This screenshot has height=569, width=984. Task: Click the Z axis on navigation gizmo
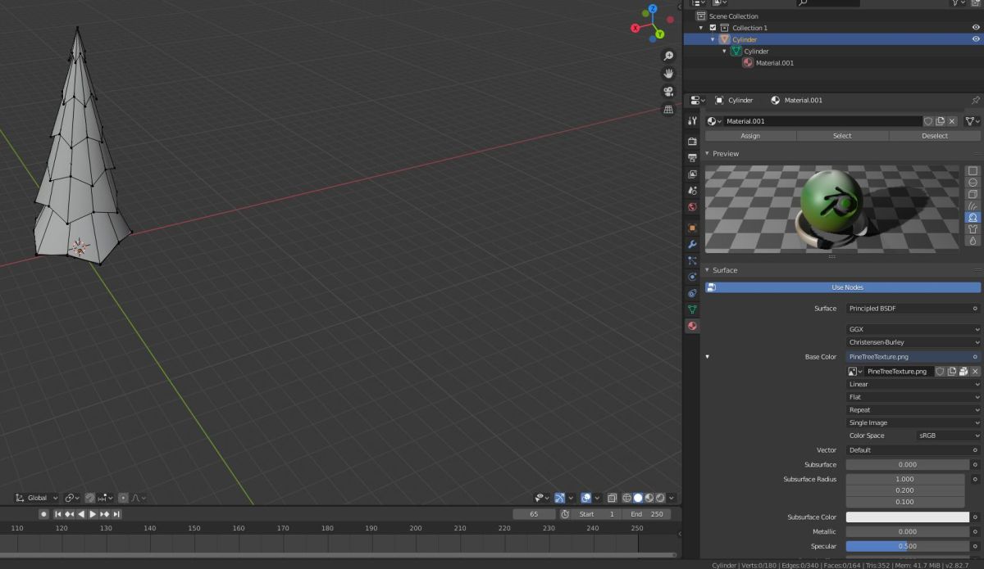tap(654, 9)
